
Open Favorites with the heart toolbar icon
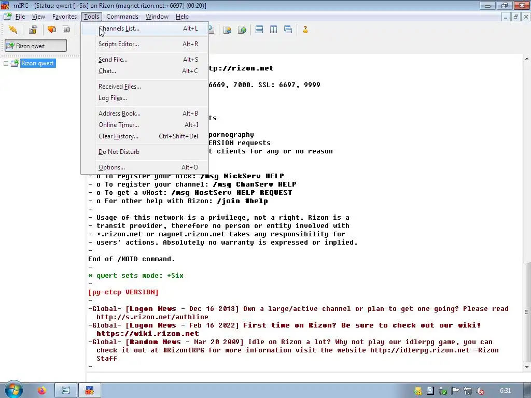52,30
